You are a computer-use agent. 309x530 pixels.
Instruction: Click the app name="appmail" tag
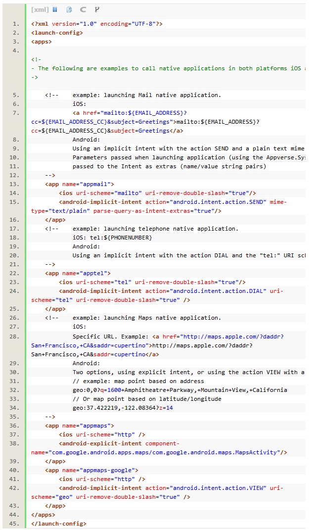(80, 184)
